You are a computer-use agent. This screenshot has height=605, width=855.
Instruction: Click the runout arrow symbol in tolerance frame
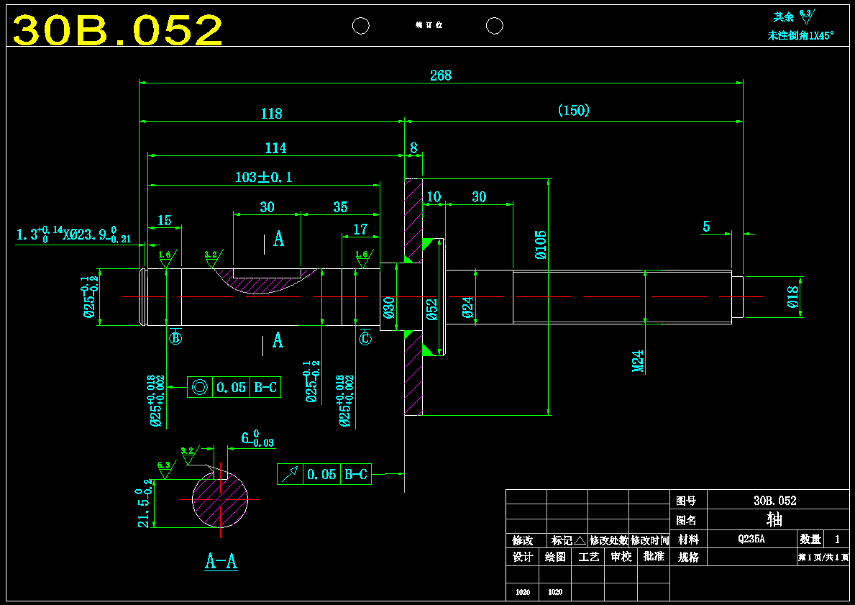290,474
